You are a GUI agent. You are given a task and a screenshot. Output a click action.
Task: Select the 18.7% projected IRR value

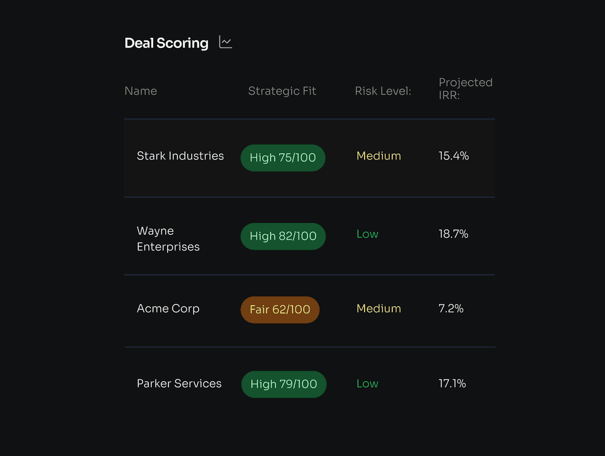(x=453, y=234)
